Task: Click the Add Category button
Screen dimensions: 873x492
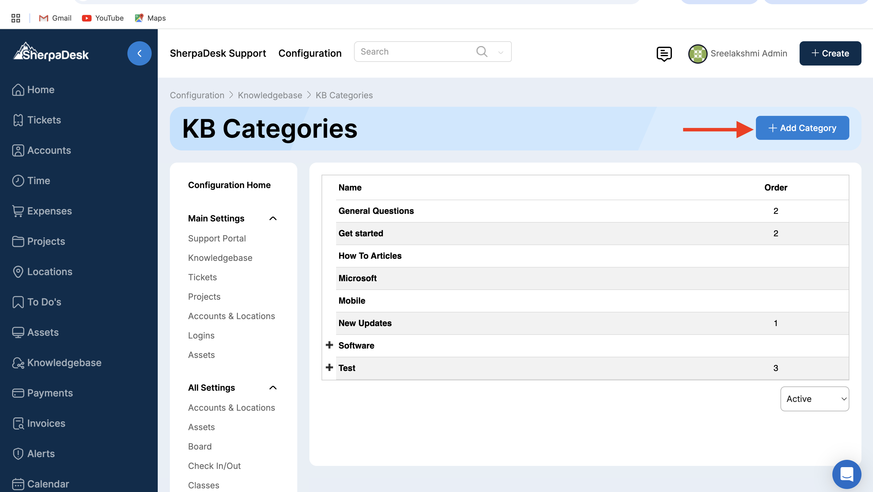Action: 802,128
